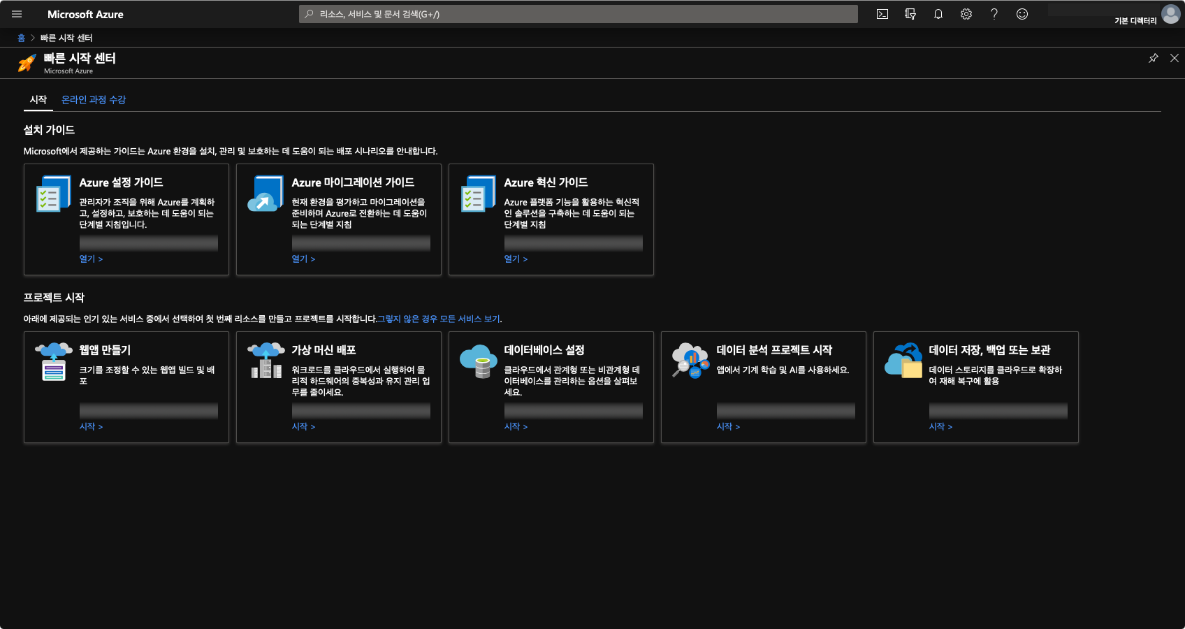Focus the 리소스, 서비스 및 문서 검색 box
1185x629 pixels.
click(x=579, y=14)
